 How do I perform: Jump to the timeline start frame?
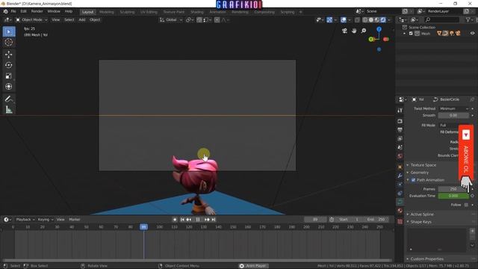[x=182, y=220]
